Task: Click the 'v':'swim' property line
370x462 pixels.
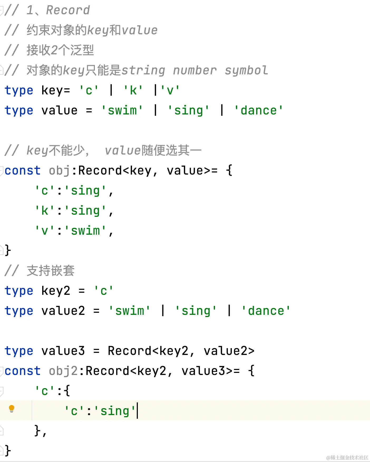Action: pyautogui.click(x=74, y=230)
